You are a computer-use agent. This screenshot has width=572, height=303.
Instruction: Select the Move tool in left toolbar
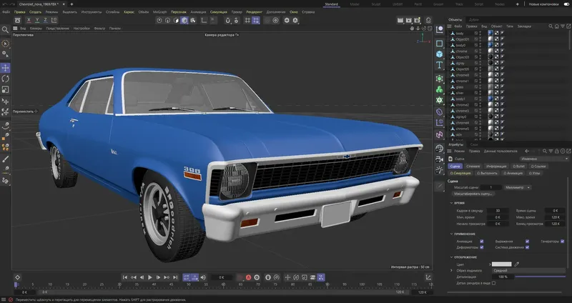click(5, 68)
